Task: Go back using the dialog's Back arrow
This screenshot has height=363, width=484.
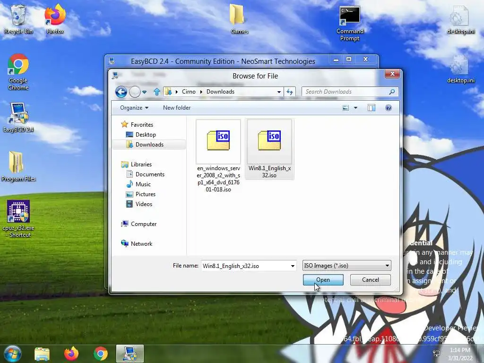Action: (x=121, y=92)
